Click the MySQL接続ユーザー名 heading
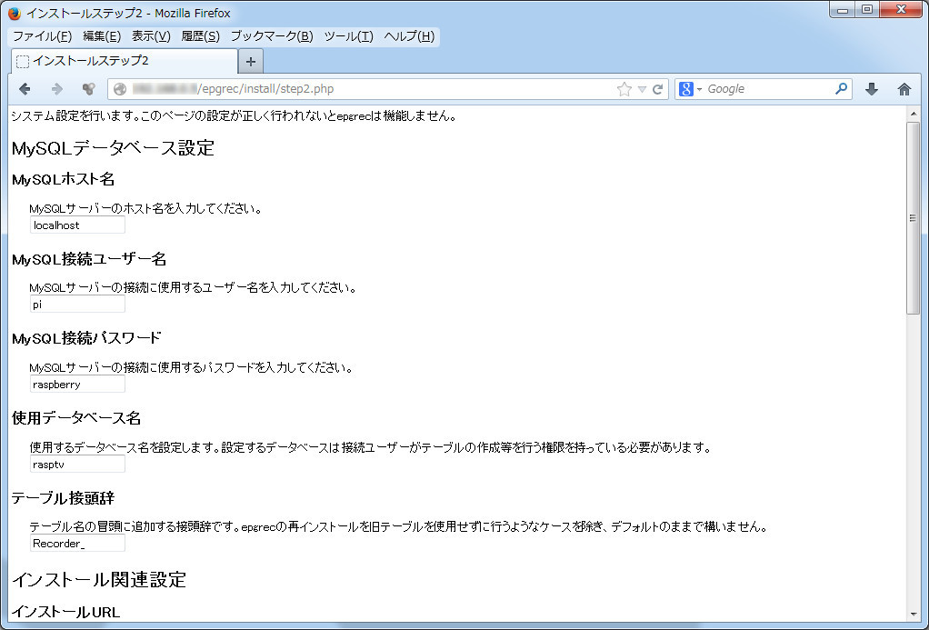929x630 pixels. point(89,259)
